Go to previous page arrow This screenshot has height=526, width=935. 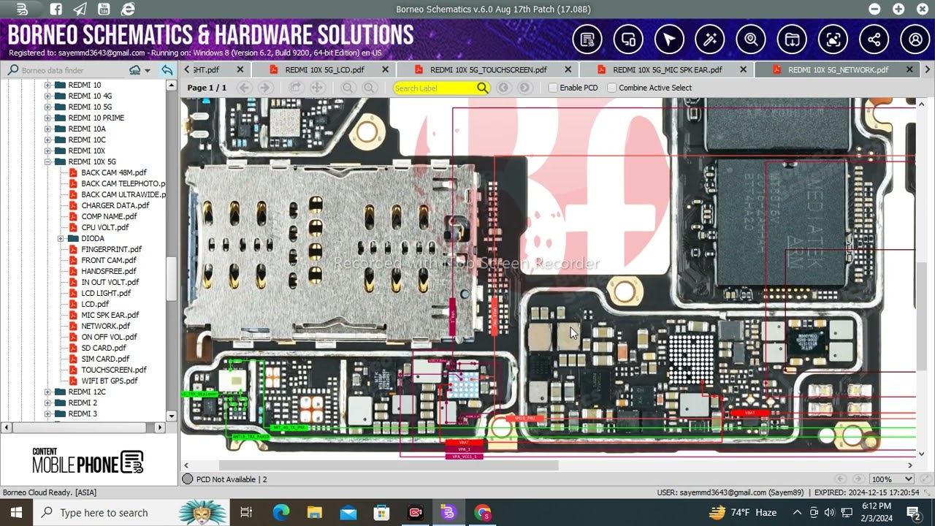pos(245,88)
